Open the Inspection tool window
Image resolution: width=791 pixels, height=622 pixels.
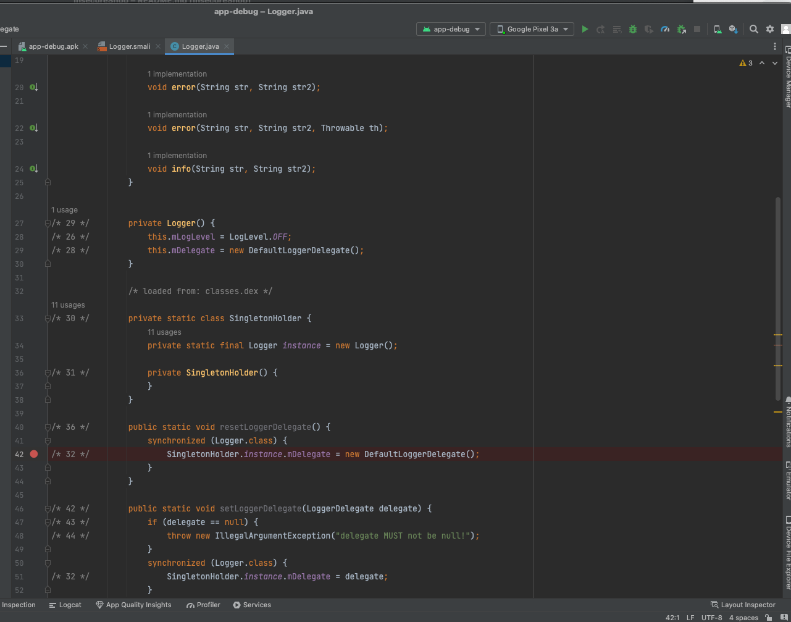[x=18, y=605]
